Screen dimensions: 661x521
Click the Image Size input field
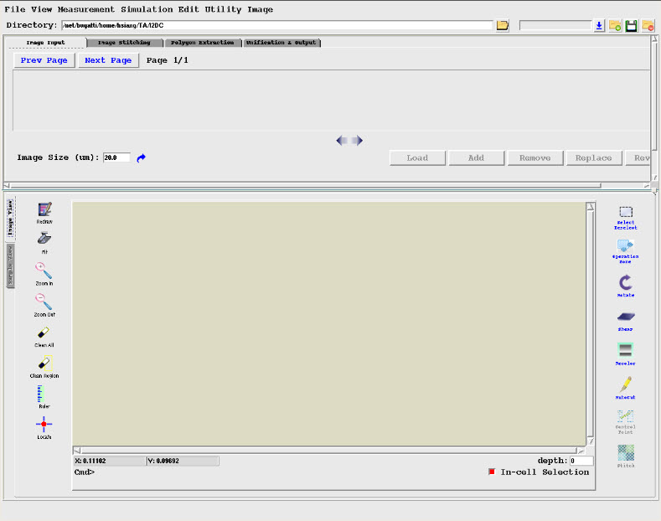[x=116, y=157]
